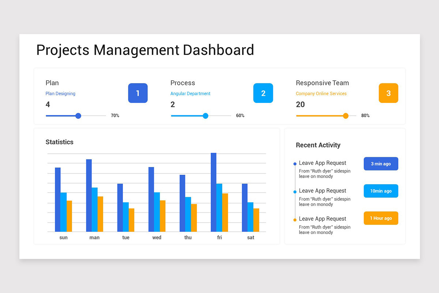The height and width of the screenshot is (293, 439).
Task: Open the Angular Department link
Action: point(190,93)
